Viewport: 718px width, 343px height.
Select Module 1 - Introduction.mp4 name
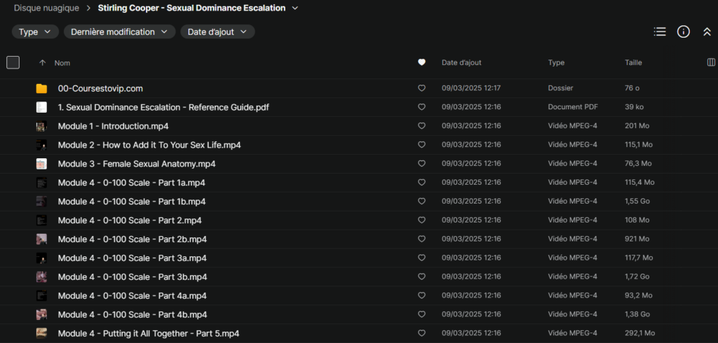tap(113, 126)
